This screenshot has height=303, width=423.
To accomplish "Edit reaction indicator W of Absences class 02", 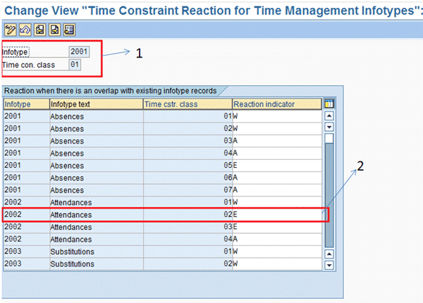I will point(277,128).
